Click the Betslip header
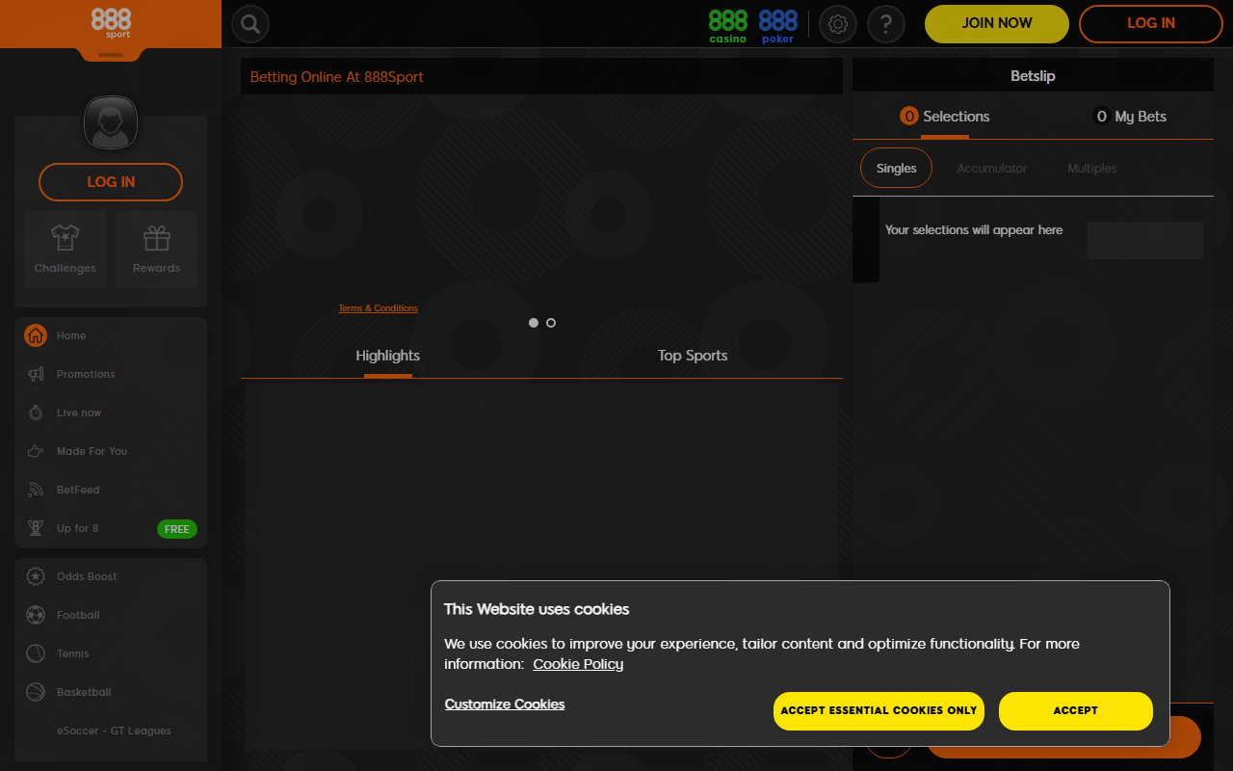This screenshot has height=771, width=1233. pos(1033,75)
